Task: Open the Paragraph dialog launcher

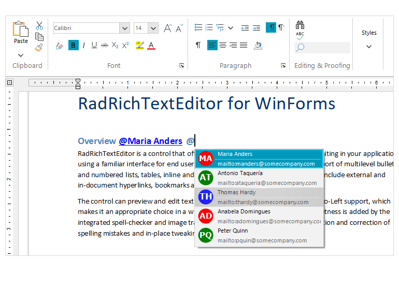Action: pyautogui.click(x=283, y=65)
